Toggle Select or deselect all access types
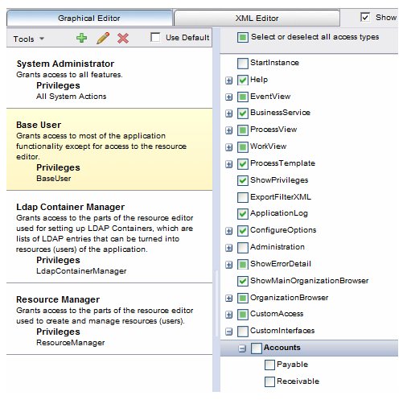The image size is (407, 404). coord(243,37)
